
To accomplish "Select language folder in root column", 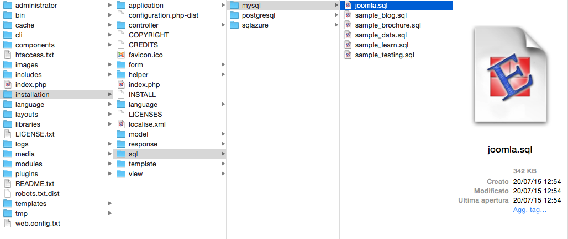I will click(56, 104).
